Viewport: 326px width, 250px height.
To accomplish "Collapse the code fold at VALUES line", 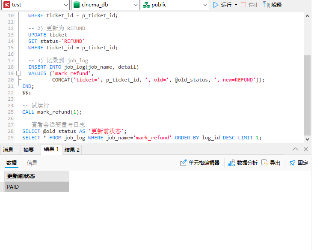I will [x=18, y=73].
